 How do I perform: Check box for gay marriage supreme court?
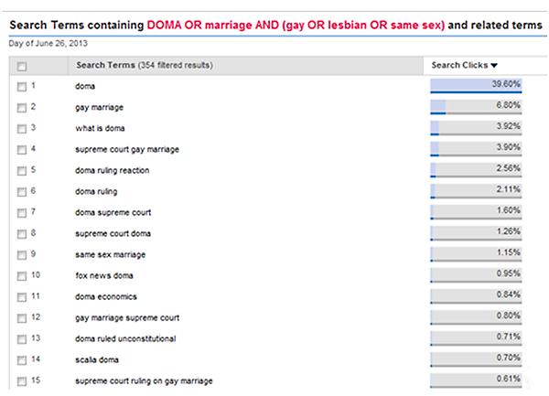coord(22,317)
